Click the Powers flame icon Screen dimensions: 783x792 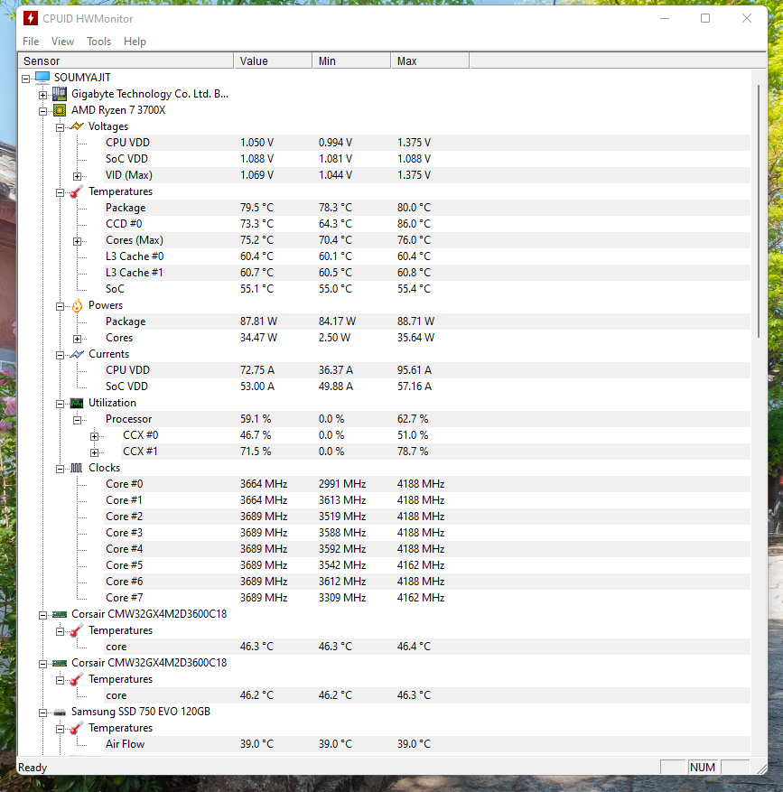[x=77, y=305]
